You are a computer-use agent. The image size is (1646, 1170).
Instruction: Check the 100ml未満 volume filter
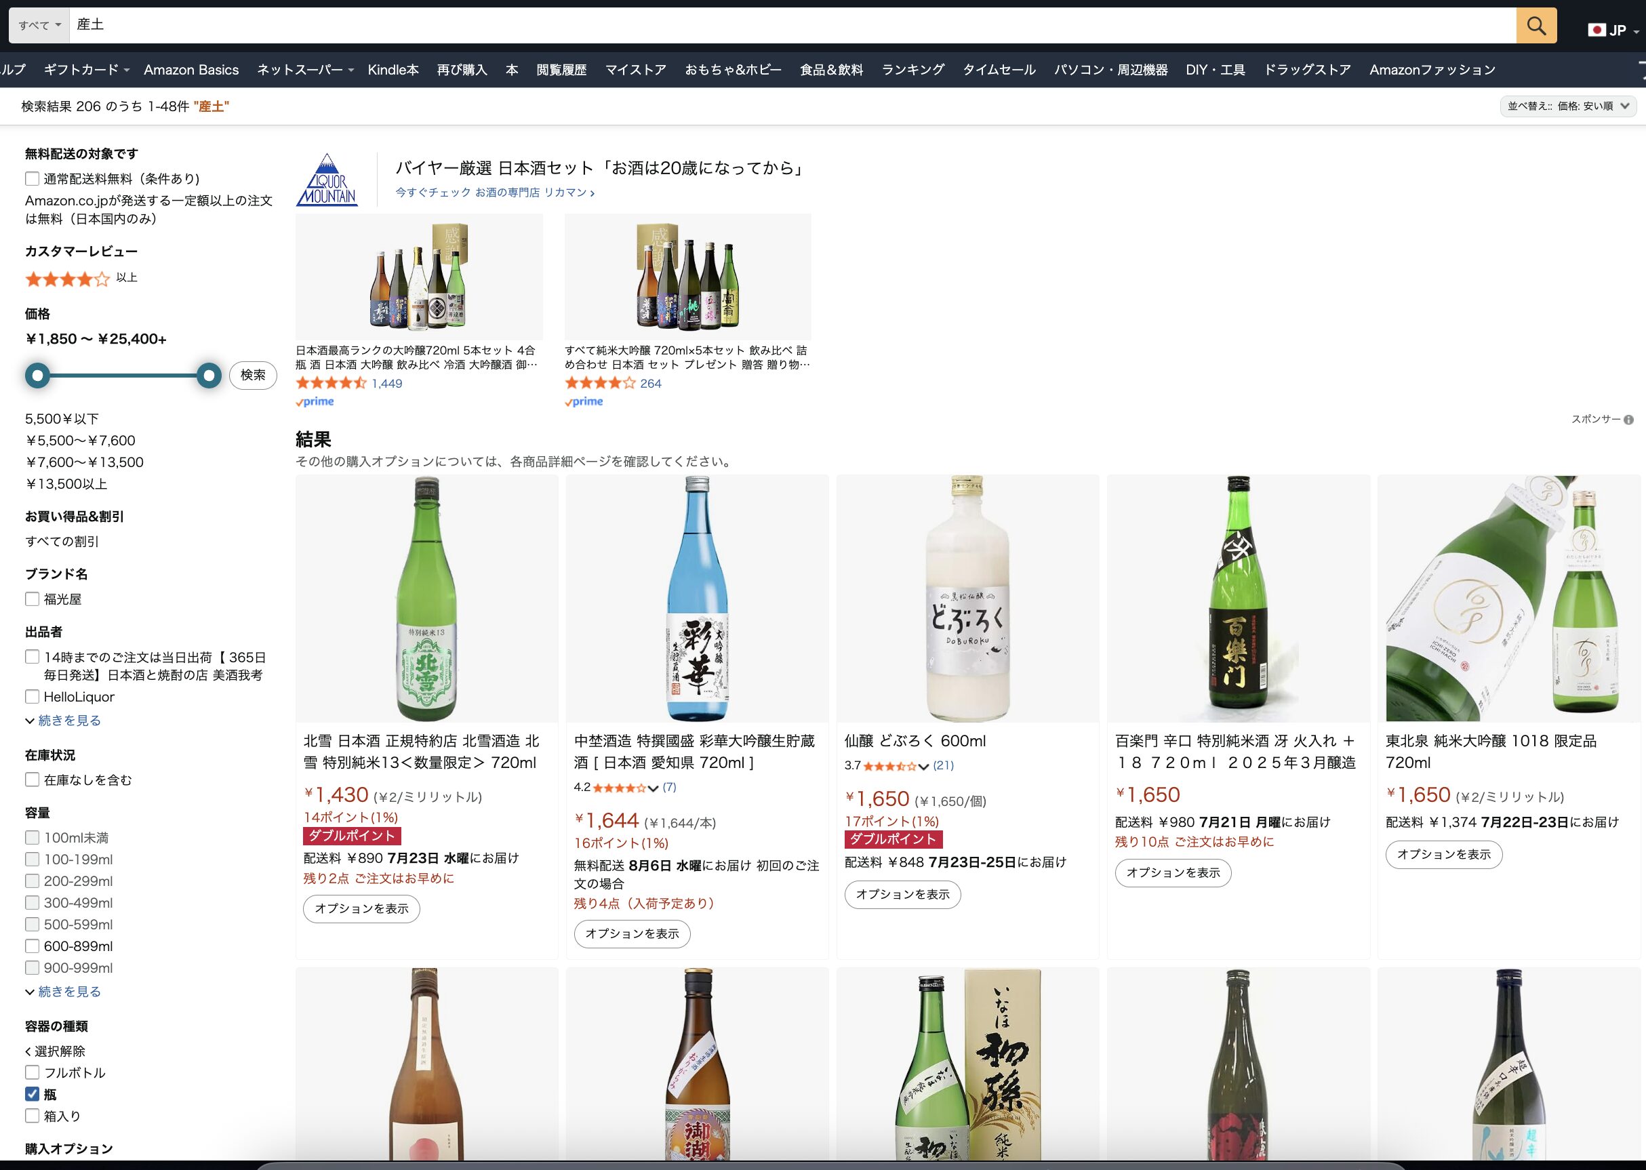(33, 837)
